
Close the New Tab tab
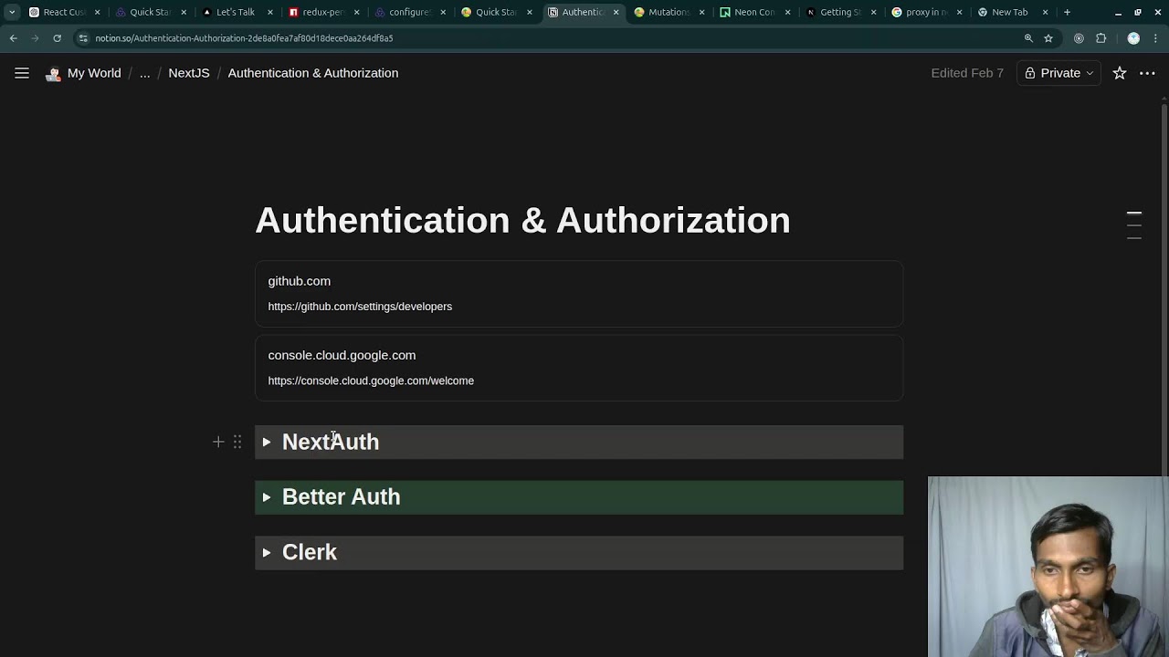[1045, 12]
